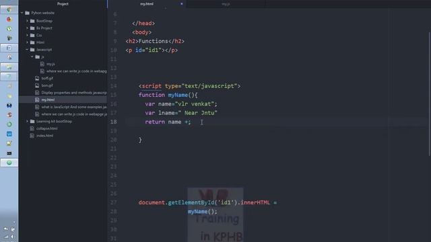The height and width of the screenshot is (242, 431).
Task: Click the file icon beside my.js
Action: click(42, 64)
